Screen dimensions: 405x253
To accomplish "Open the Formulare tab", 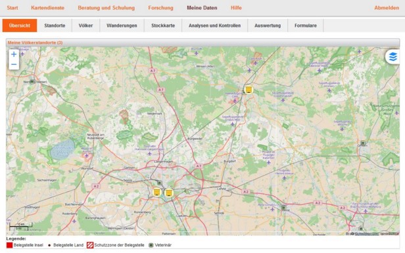I will 306,26.
